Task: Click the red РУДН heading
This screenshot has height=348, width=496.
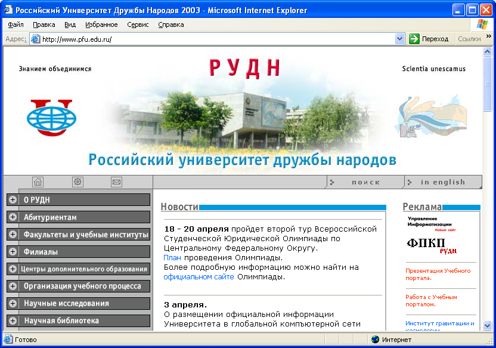Action: 244,68
